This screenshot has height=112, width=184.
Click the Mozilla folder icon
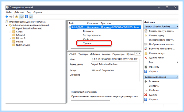pyautogui.click(x=13, y=42)
